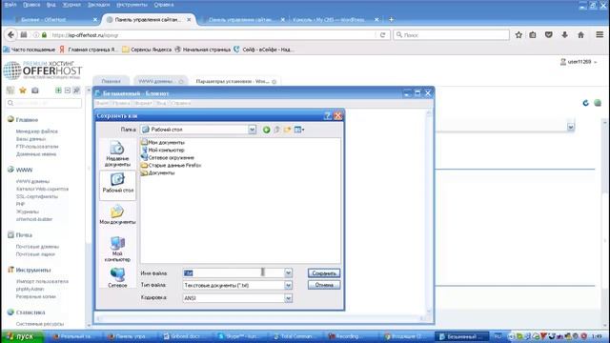Open the Recent Documents place in Save dialog
Screen dimensions: 610x343
(x=117, y=154)
